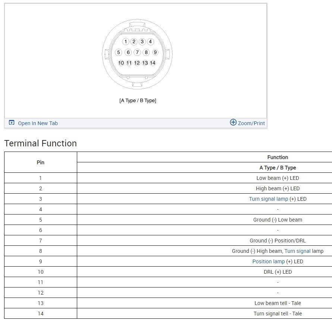Click the Function column header
The width and height of the screenshot is (332, 321).
[278, 157]
